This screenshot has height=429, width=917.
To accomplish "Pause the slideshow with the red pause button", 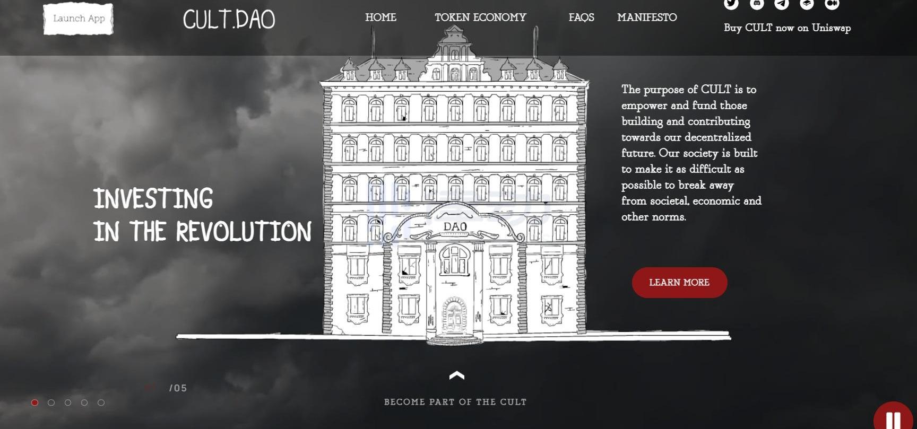I will tap(894, 417).
